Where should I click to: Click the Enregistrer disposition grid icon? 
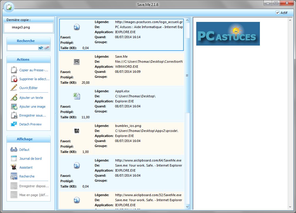pyautogui.click(x=14, y=186)
